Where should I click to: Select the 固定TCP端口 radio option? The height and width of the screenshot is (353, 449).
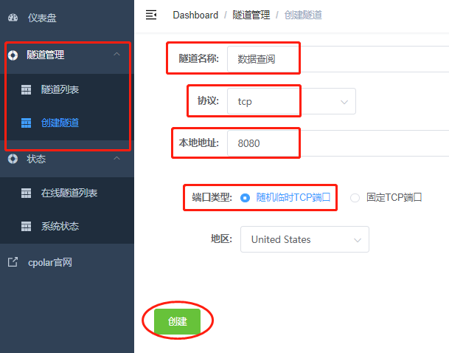[355, 198]
